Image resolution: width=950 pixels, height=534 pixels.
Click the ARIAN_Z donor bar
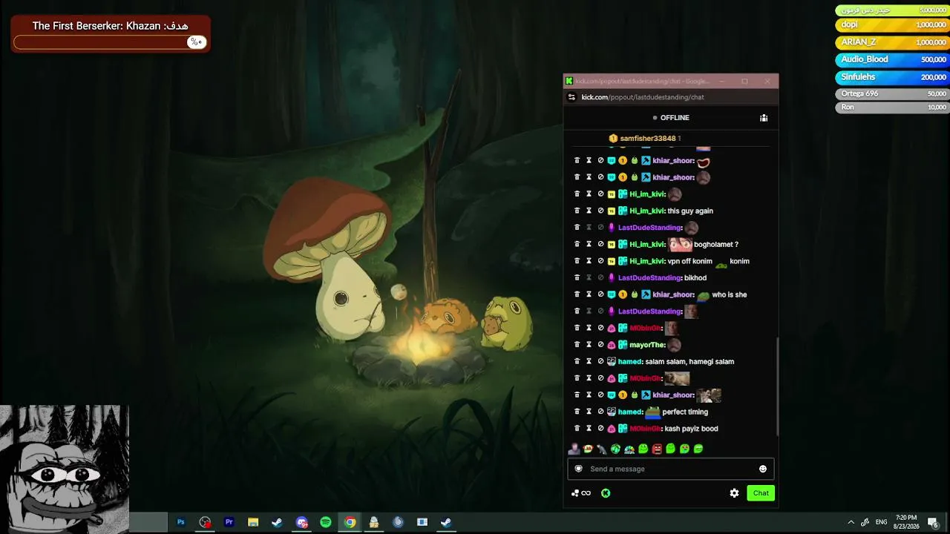coord(892,42)
